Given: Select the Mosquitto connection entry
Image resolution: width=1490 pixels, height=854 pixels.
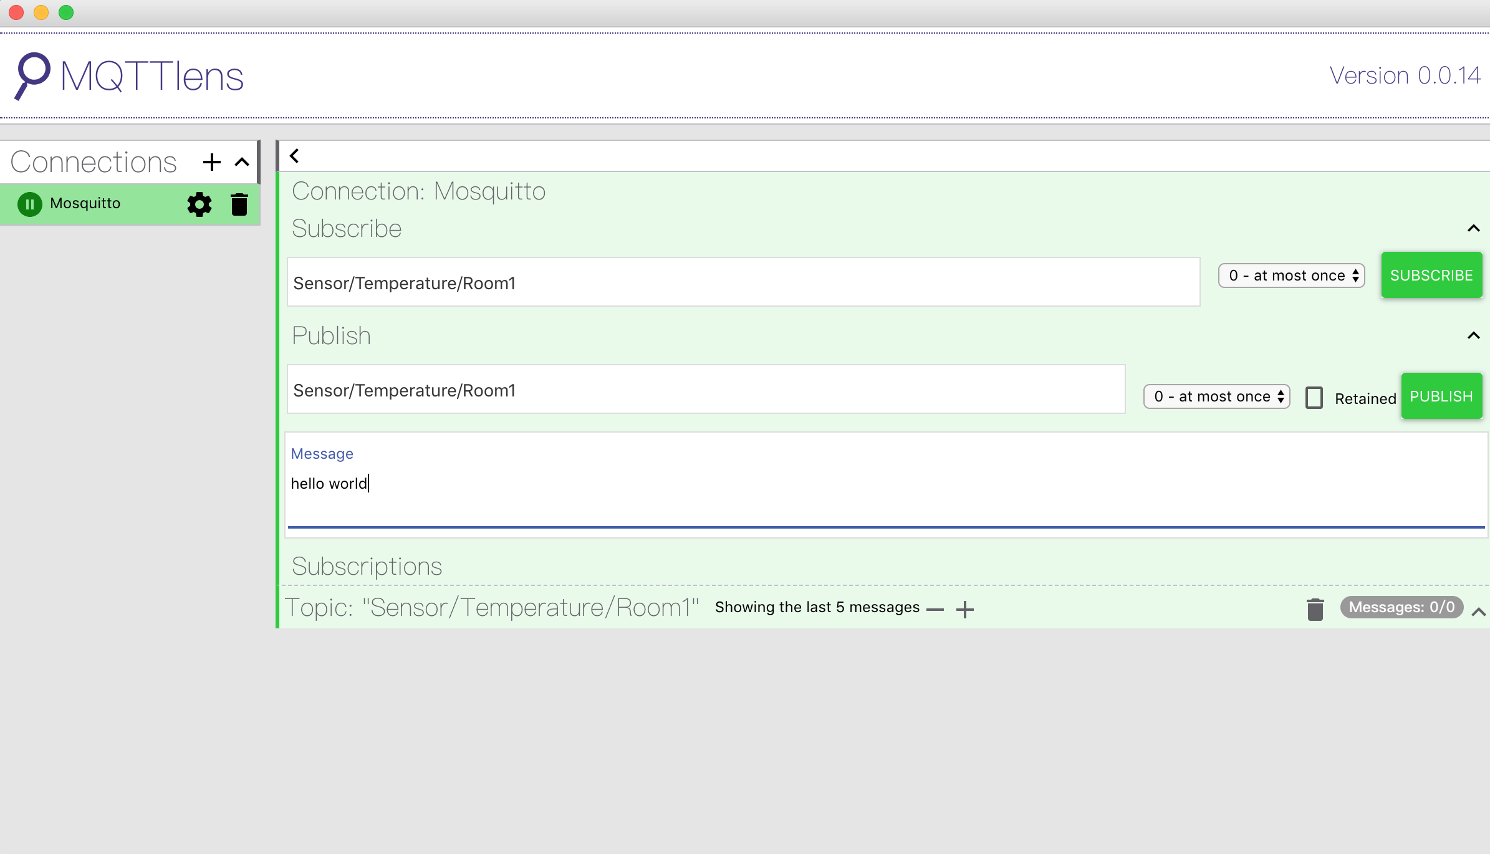Looking at the screenshot, I should coord(130,204).
